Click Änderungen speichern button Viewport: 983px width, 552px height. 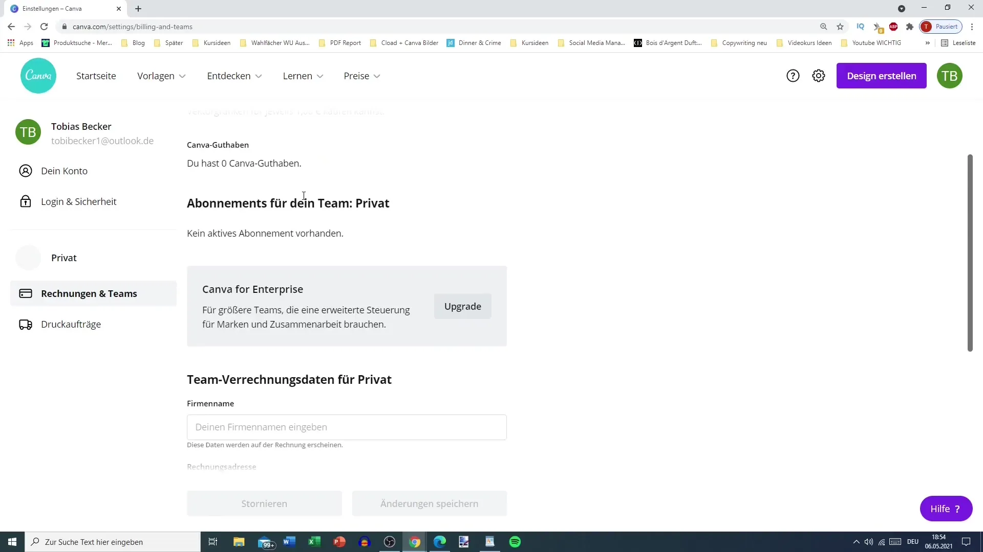430,503
